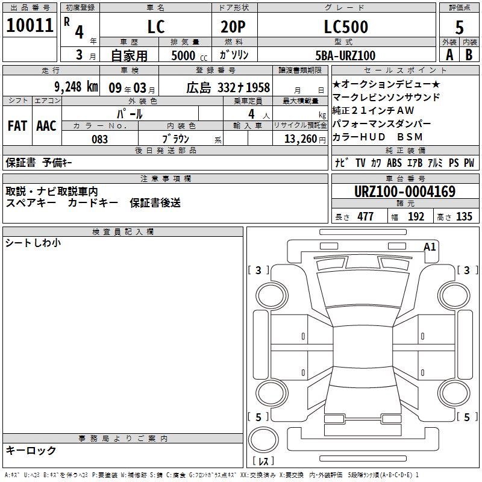482x482 pixels.
Task: Click the inspector note シートしわ小
Action: pyautogui.click(x=33, y=243)
